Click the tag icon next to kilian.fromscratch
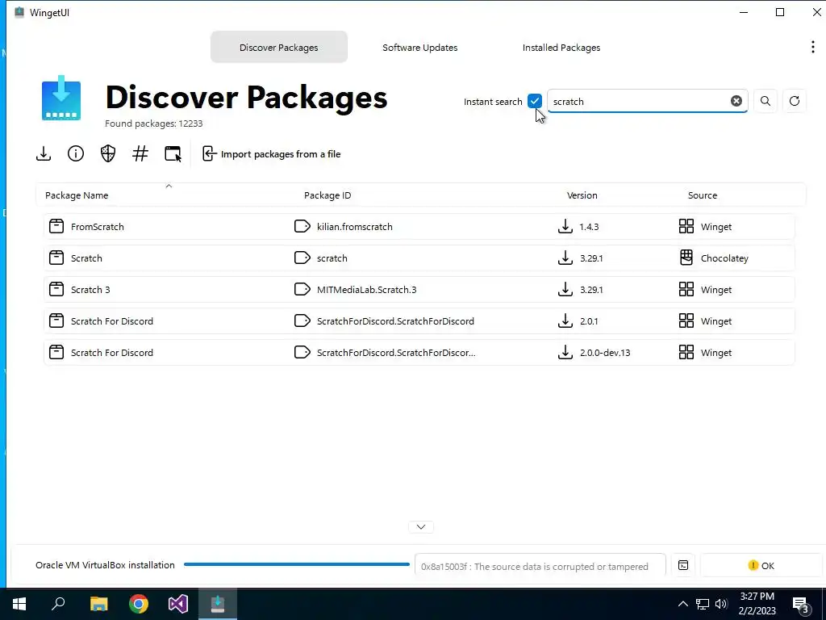The height and width of the screenshot is (620, 826). [x=302, y=227]
